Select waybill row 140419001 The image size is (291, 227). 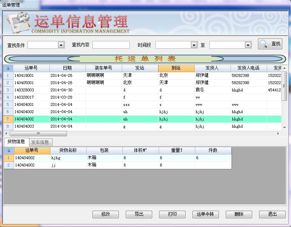click(x=31, y=75)
